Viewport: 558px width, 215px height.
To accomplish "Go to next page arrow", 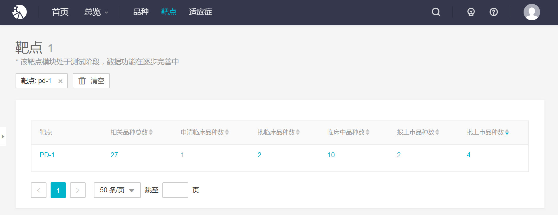I will pos(78,190).
